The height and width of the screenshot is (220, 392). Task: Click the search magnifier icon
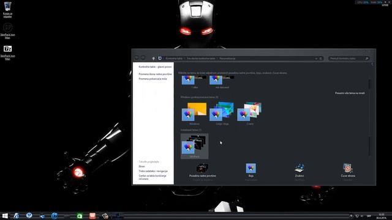click(367, 59)
